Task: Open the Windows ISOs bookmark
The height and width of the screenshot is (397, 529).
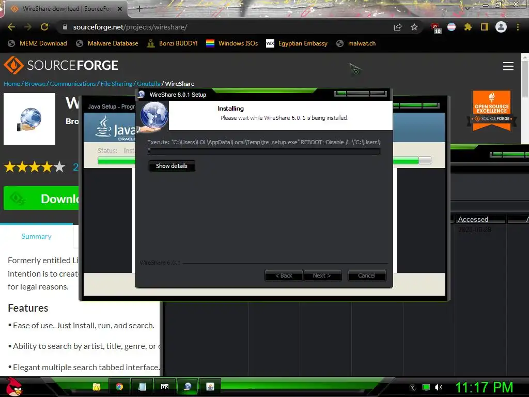Action: [x=232, y=43]
